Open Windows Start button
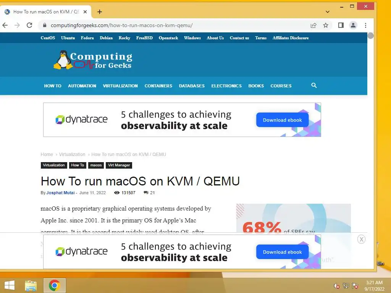391x293 pixels. (x=10, y=285)
